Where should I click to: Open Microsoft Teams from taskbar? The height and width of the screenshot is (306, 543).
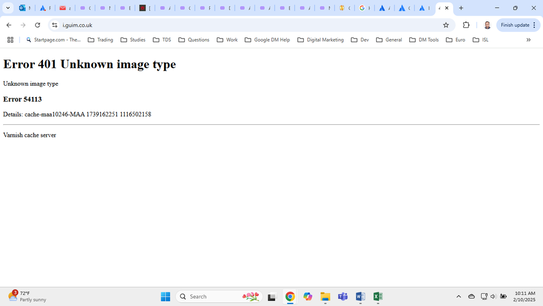(343, 297)
